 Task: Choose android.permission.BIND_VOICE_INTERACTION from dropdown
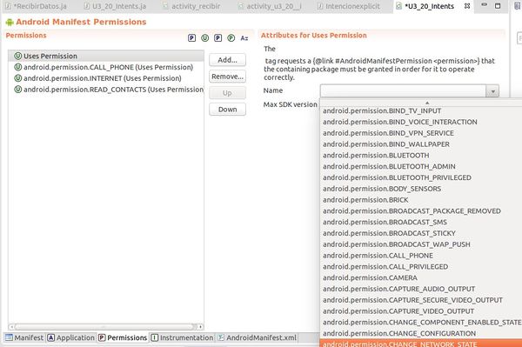click(x=421, y=122)
